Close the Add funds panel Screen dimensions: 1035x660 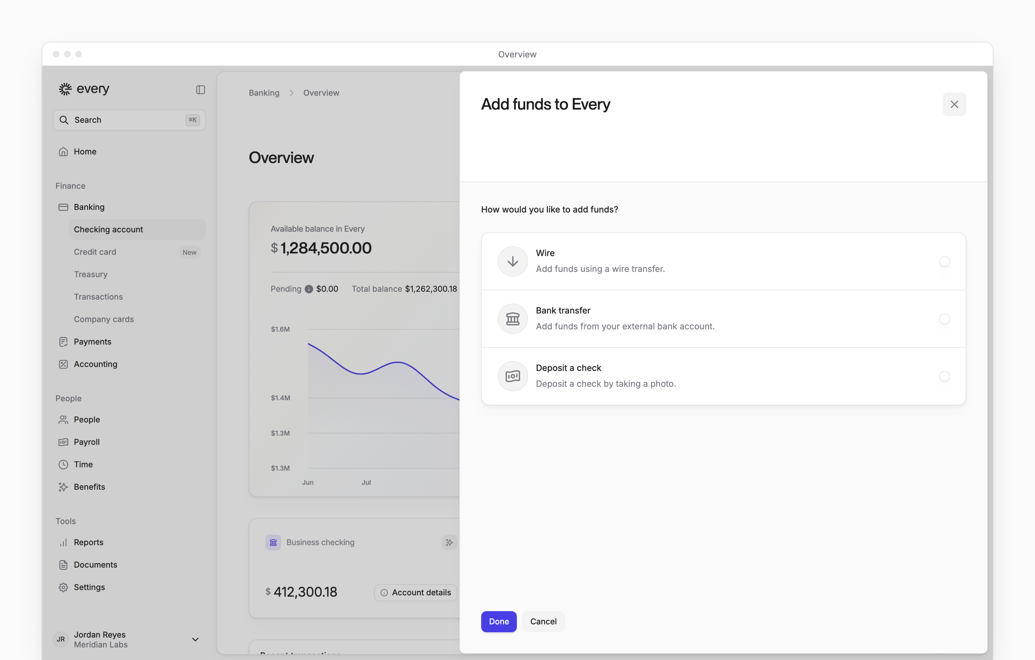click(954, 104)
